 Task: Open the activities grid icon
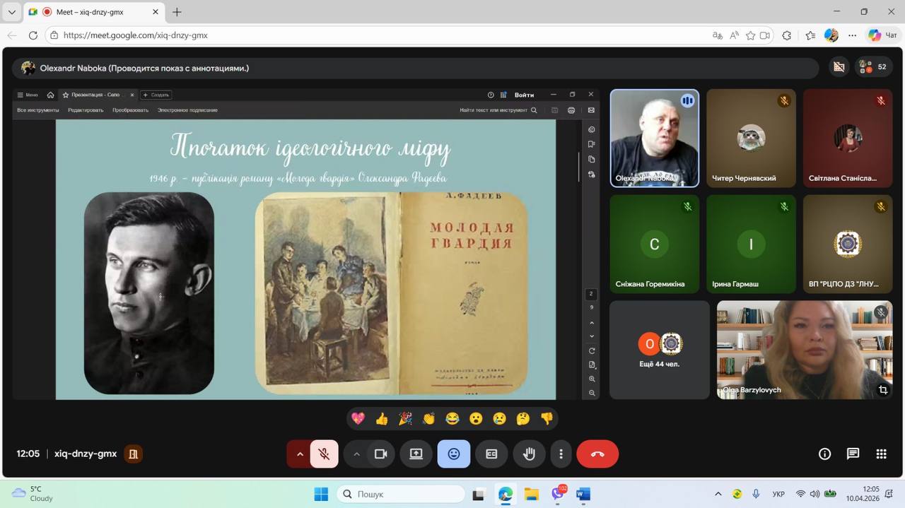881,454
